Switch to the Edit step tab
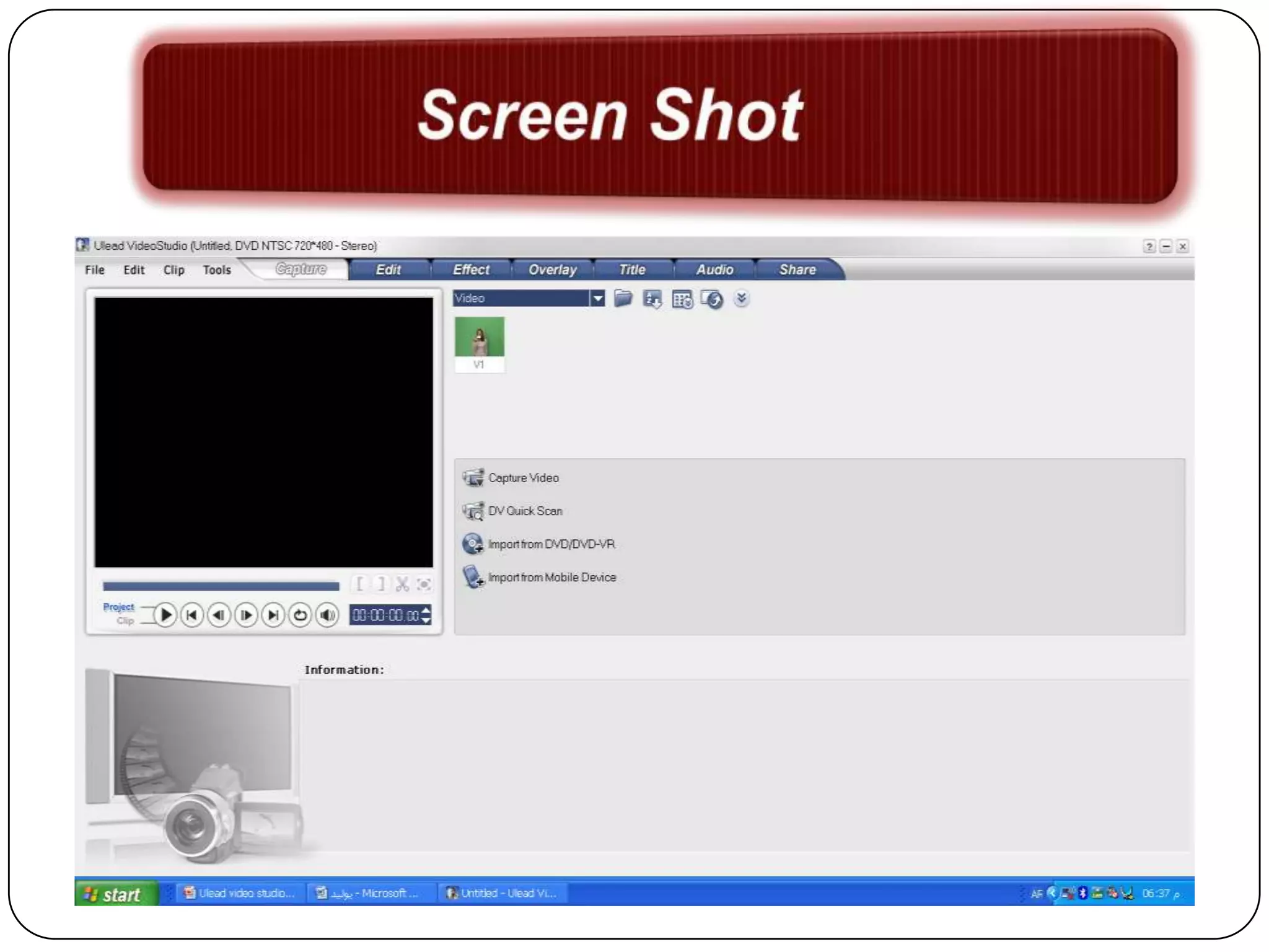Image resolution: width=1269 pixels, height=952 pixels. (389, 270)
